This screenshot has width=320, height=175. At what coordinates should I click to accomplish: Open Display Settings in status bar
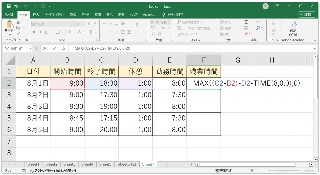pos(224,171)
